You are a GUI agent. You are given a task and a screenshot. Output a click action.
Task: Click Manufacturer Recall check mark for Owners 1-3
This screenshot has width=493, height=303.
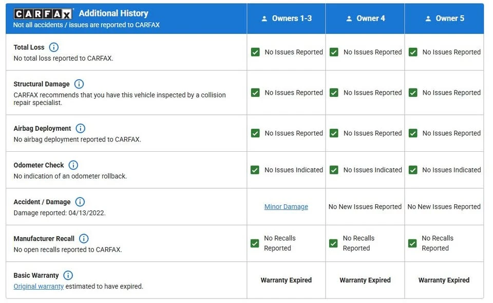click(255, 243)
